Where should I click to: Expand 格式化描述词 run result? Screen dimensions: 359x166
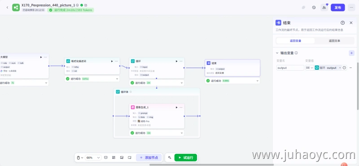pyautogui.click(x=117, y=79)
